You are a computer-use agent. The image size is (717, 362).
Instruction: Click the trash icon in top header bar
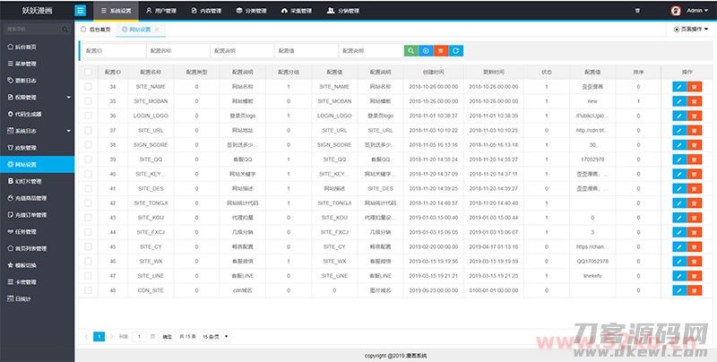pos(637,12)
